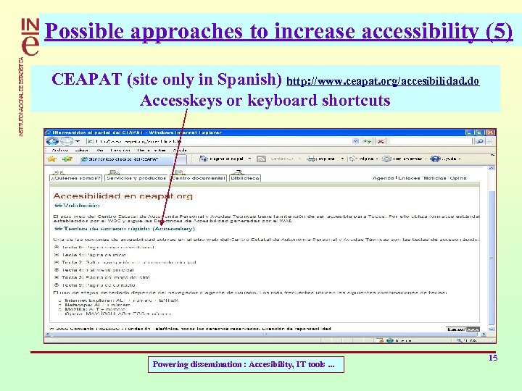Click the Netscape key combination line
Viewport: 522px width, 391px height.
pyautogui.click(x=98, y=305)
